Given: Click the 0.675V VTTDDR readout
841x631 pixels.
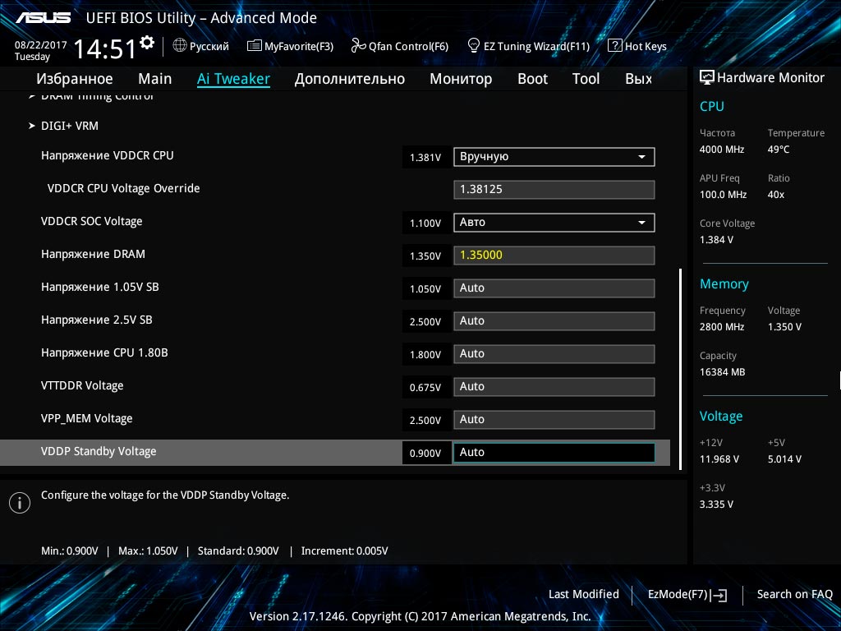Looking at the screenshot, I should pos(425,388).
